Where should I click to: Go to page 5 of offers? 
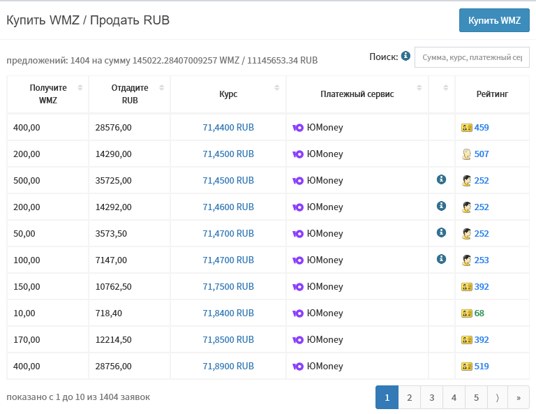(x=476, y=397)
